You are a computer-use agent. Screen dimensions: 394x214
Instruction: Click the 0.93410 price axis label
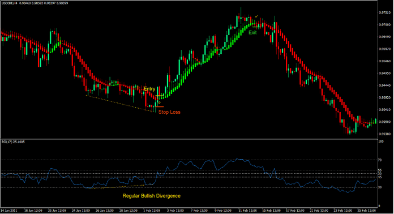pyautogui.click(x=385, y=110)
